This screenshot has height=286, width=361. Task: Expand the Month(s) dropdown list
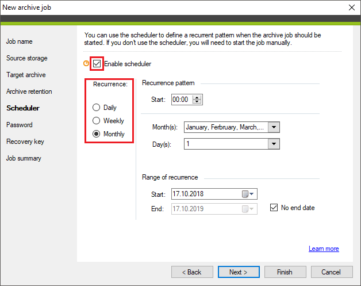(274, 127)
